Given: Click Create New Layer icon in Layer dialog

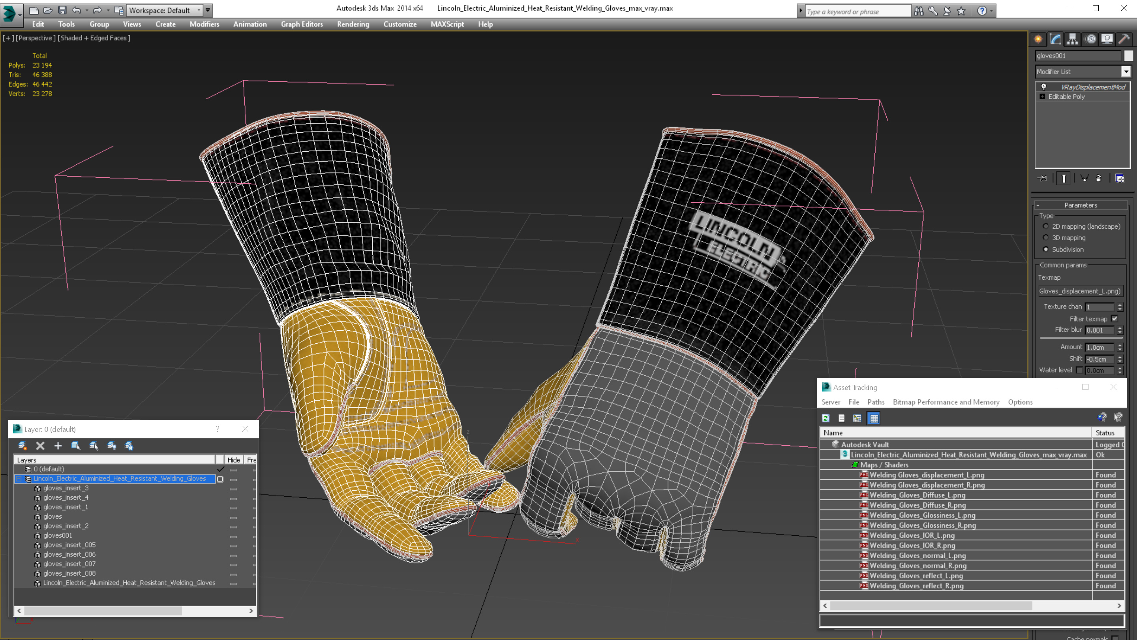Looking at the screenshot, I should pos(22,446).
